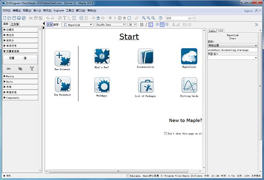Insert execution group prompt icon
264x180 pixels.
[69, 18]
